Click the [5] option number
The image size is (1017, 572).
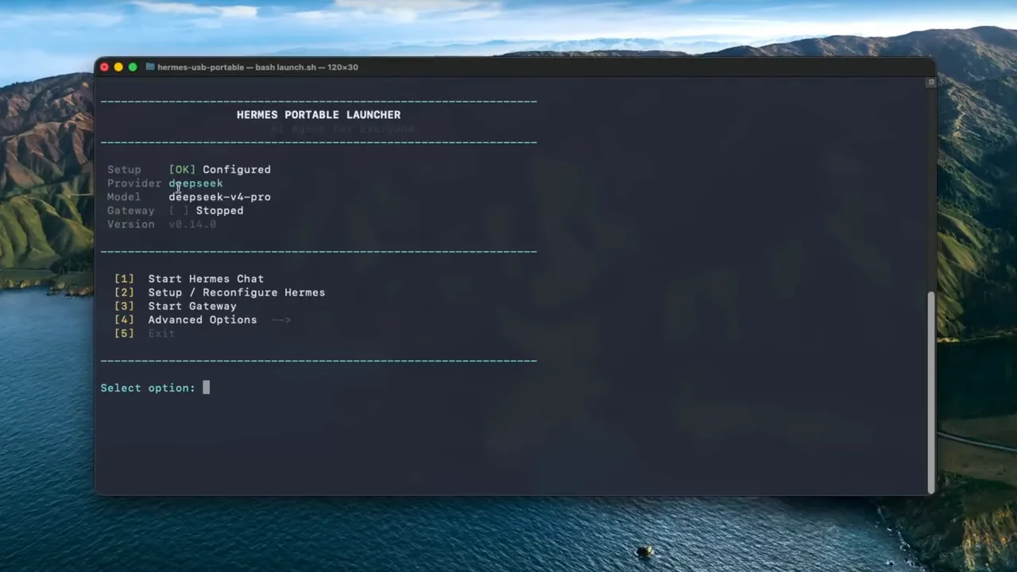[x=124, y=334]
